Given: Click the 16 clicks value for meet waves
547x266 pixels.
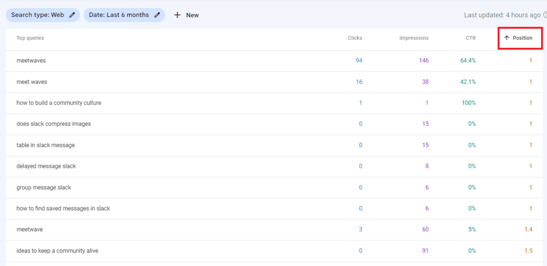Looking at the screenshot, I should click(359, 82).
